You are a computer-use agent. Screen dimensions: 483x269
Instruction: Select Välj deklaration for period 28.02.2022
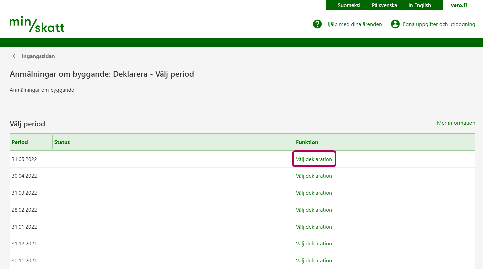(x=314, y=210)
